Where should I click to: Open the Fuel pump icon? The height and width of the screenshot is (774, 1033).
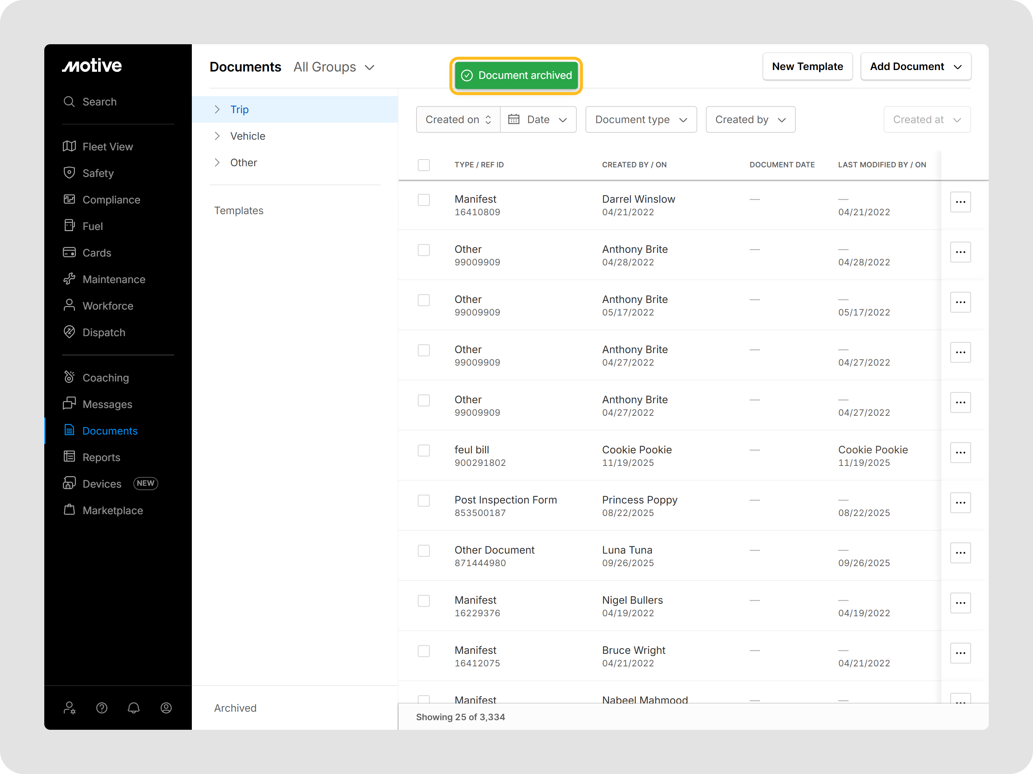click(x=69, y=226)
